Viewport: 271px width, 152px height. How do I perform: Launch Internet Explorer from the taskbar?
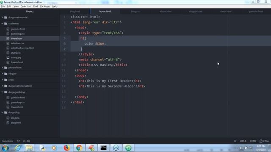coord(17,148)
